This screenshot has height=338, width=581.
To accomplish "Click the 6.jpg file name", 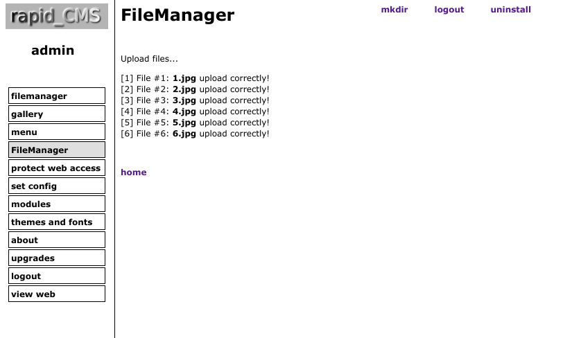I will pos(184,134).
